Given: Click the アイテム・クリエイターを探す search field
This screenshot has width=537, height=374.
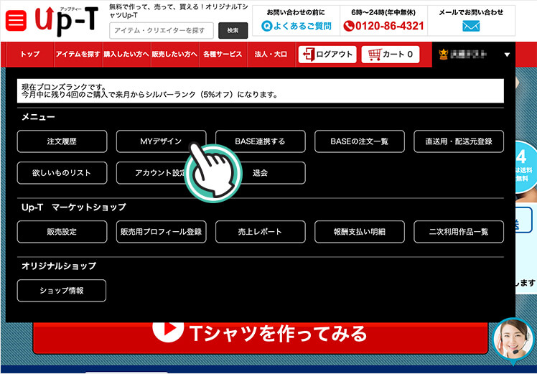Looking at the screenshot, I should 162,30.
